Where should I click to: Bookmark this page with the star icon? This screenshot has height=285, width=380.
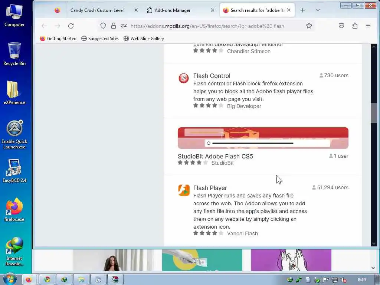309,26
